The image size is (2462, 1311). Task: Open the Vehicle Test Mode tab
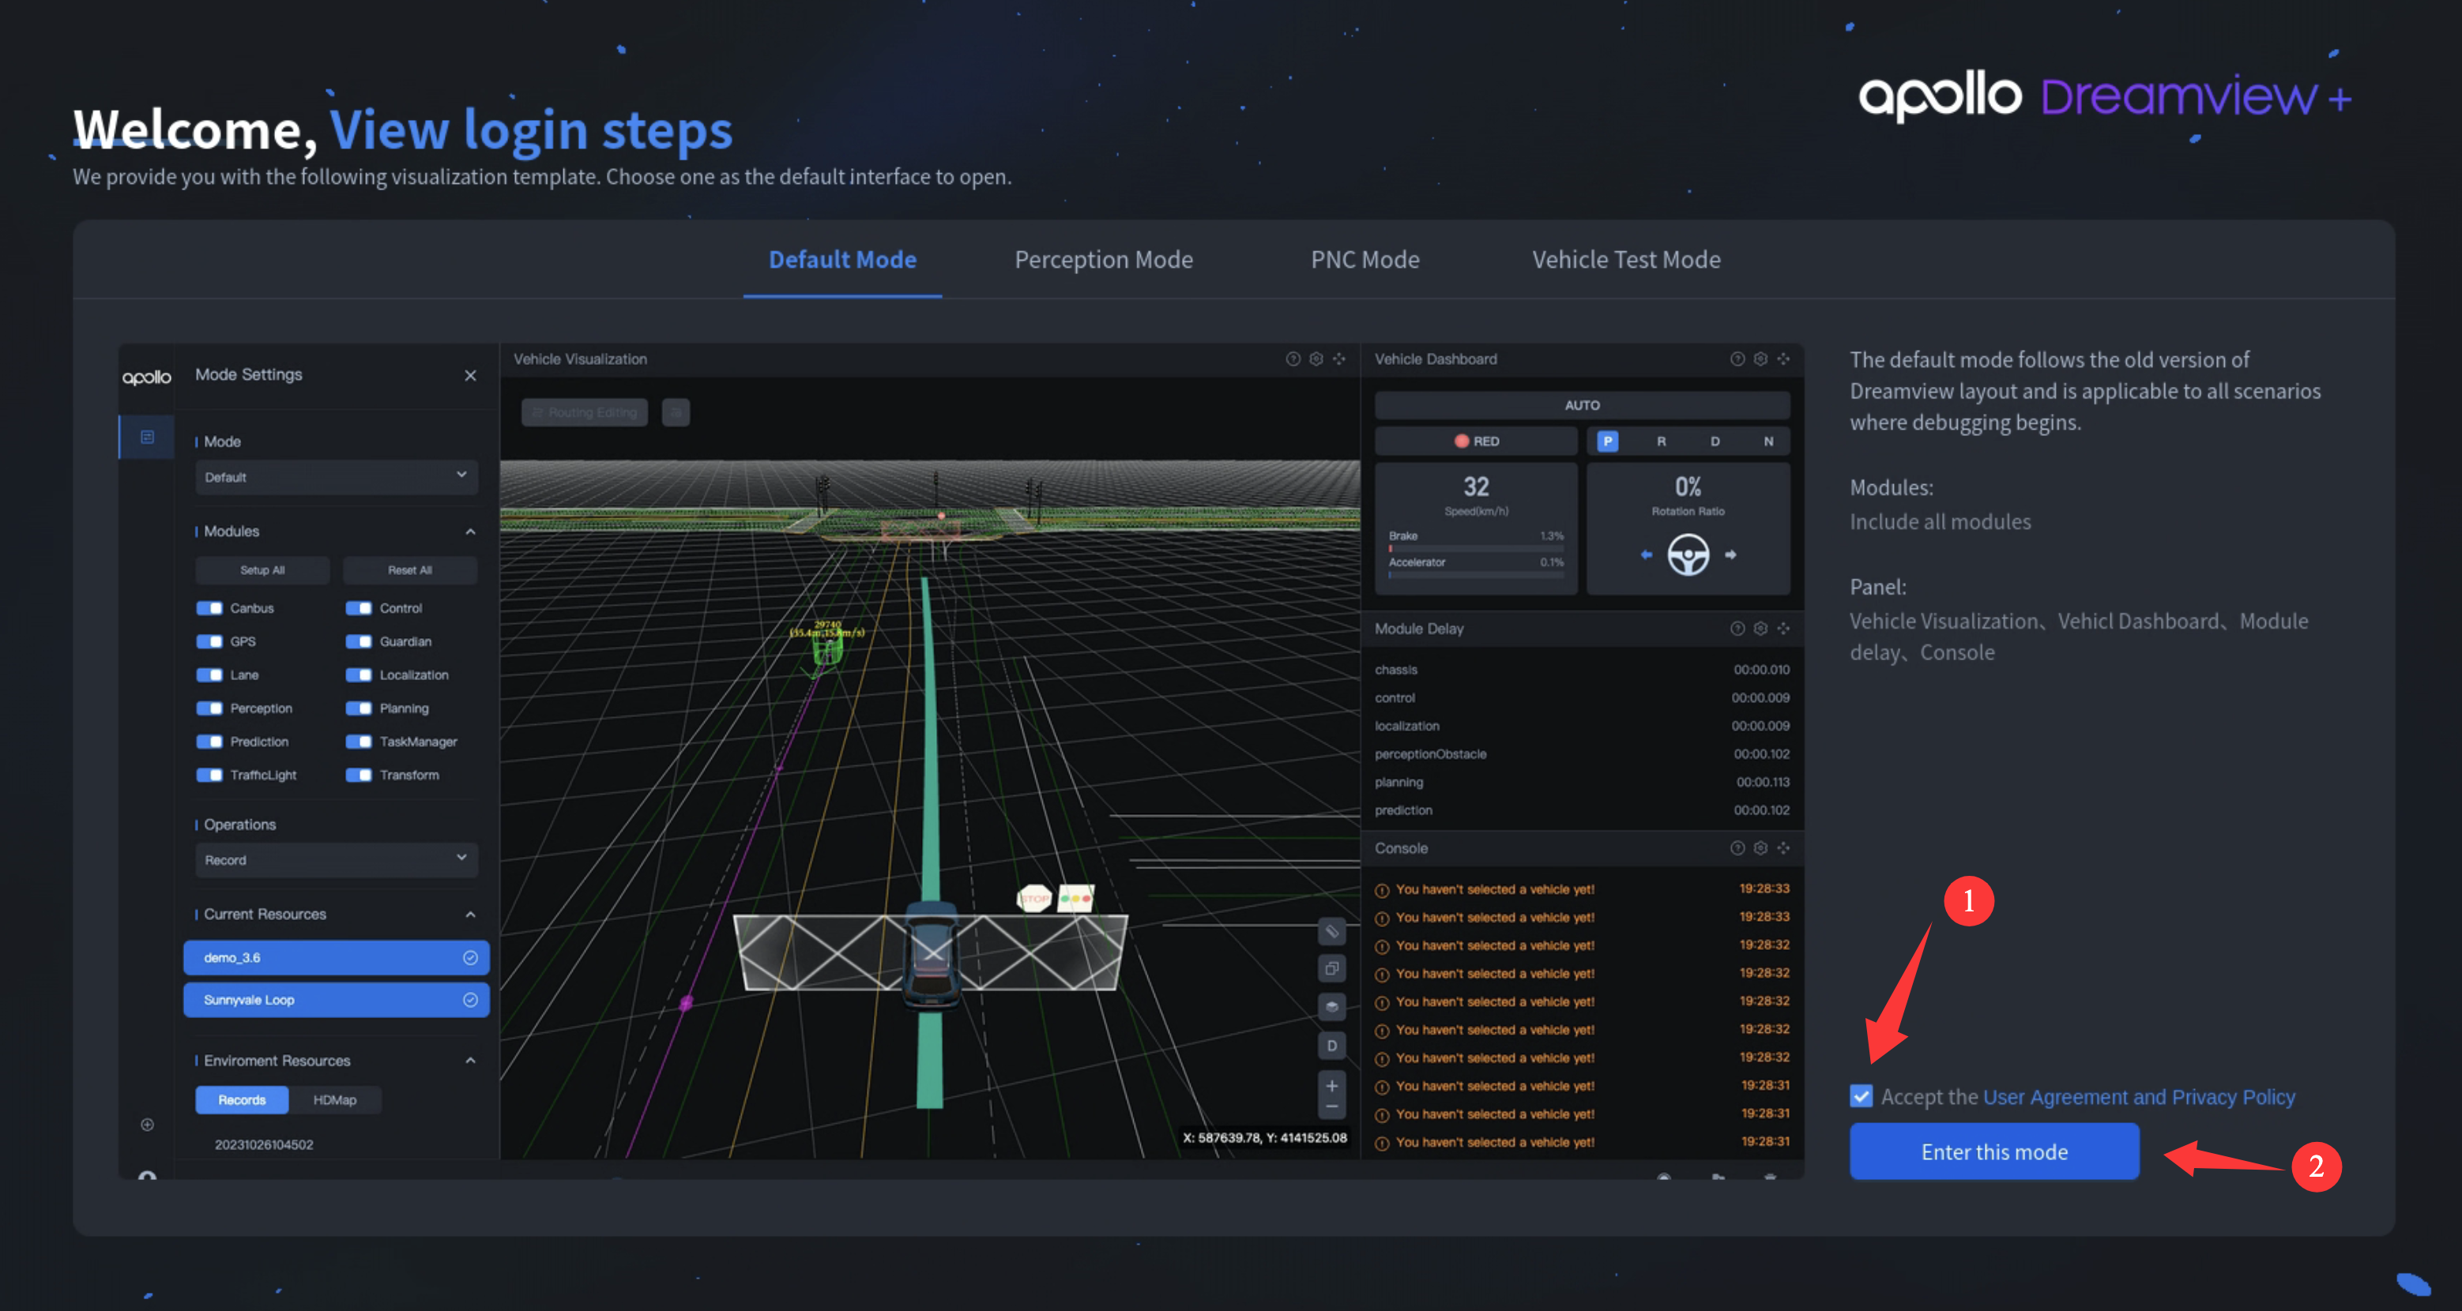pos(1626,259)
